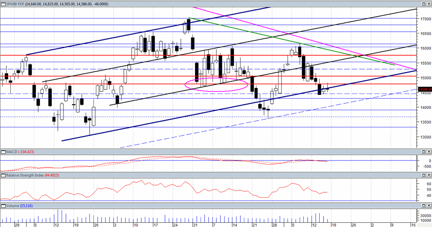Viewport: 432px width, 227px height.
Task: Click the 21 date axis label
Action: click(x=255, y=225)
